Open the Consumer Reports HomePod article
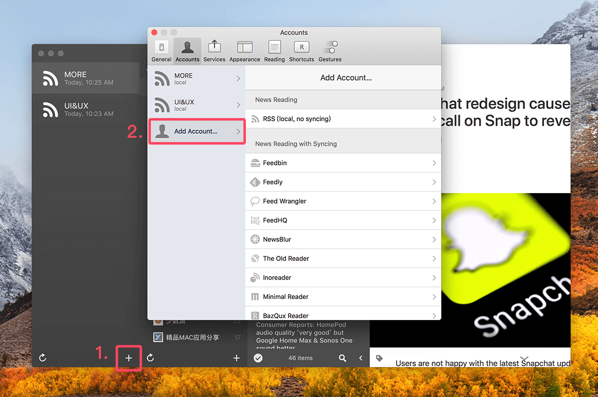598x397 pixels. point(308,336)
